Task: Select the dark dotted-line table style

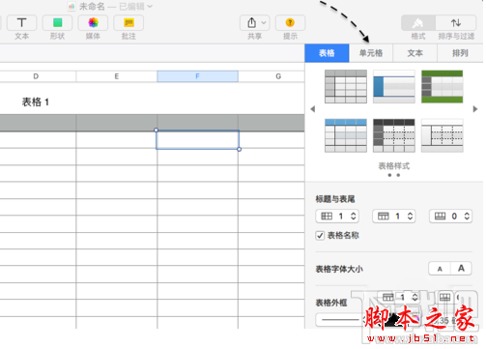Action: pyautogui.click(x=394, y=135)
